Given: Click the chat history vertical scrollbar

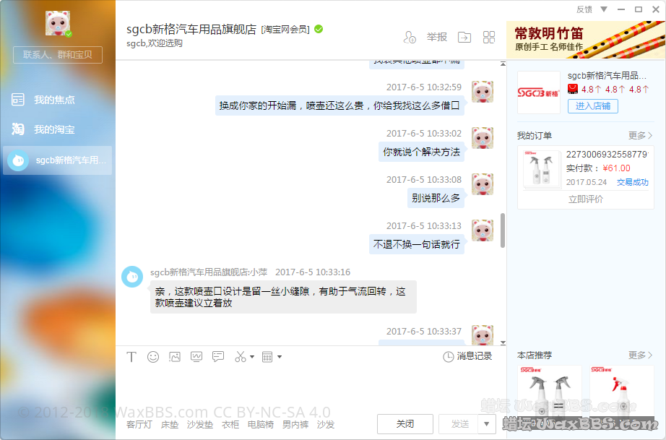Looking at the screenshot, I should [502, 230].
